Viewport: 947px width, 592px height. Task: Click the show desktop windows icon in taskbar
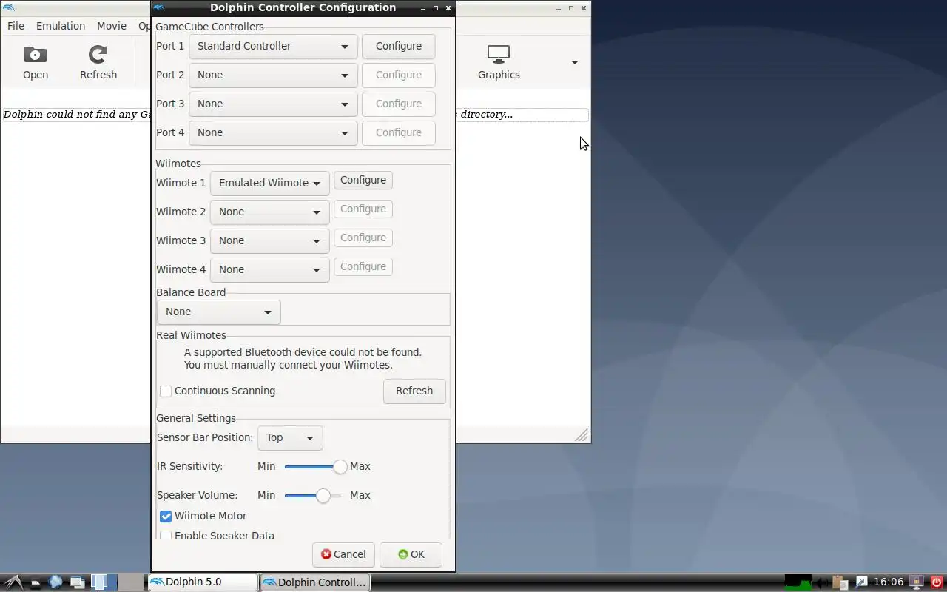pyautogui.click(x=77, y=582)
